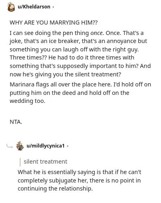The width and height of the screenshot is (161, 203).
Task: Click the text 'Three times??'
Action: pyautogui.click(x=28, y=57)
